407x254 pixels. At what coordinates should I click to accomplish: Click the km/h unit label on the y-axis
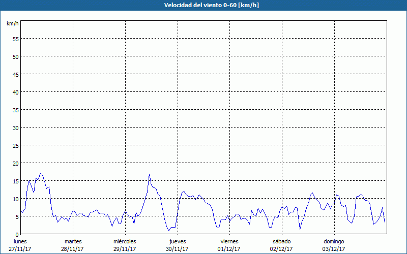(13, 23)
